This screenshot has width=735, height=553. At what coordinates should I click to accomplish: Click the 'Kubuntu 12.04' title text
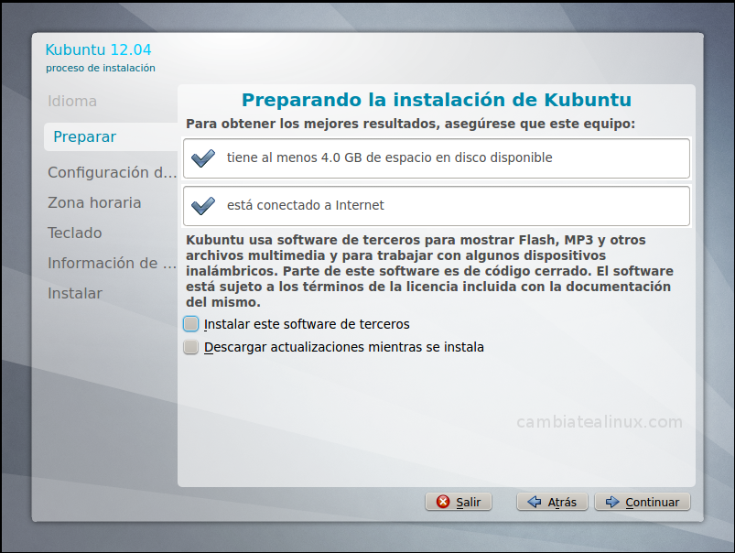tap(99, 49)
